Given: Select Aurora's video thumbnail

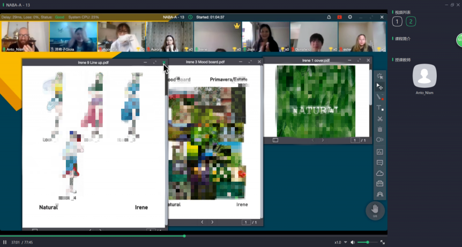Looking at the screenshot, I should 170,37.
